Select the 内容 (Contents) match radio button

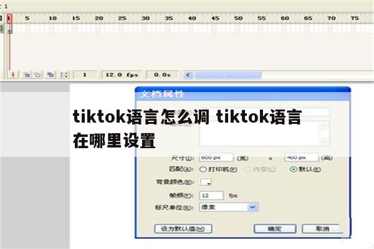(x=248, y=169)
